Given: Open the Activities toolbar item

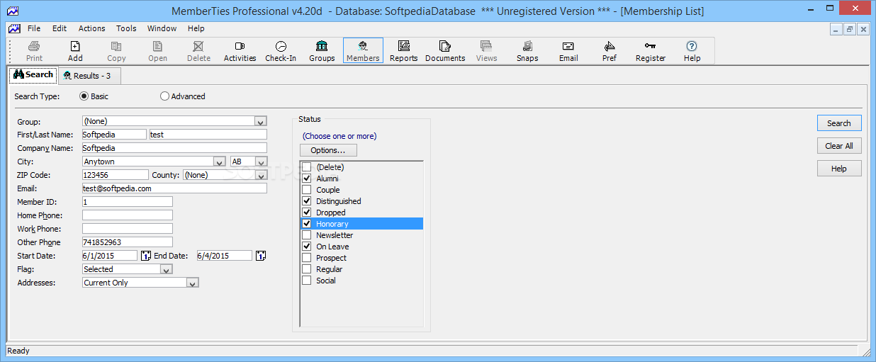Looking at the screenshot, I should (240, 51).
